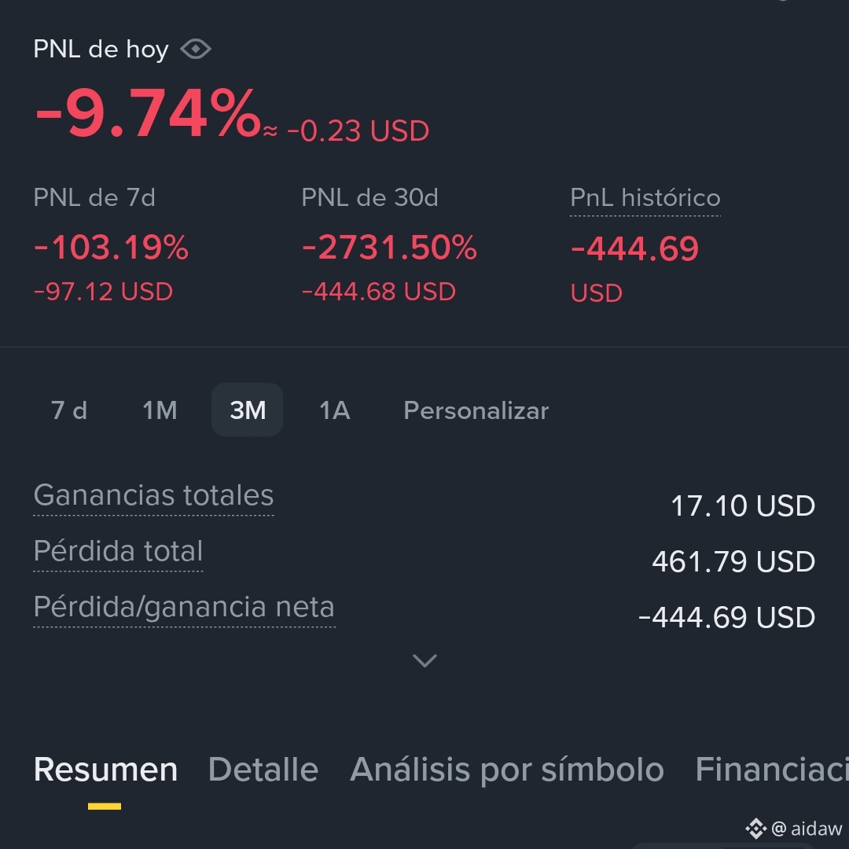The image size is (849, 849).
Task: Open the Personalizar date range option
Action: (476, 410)
